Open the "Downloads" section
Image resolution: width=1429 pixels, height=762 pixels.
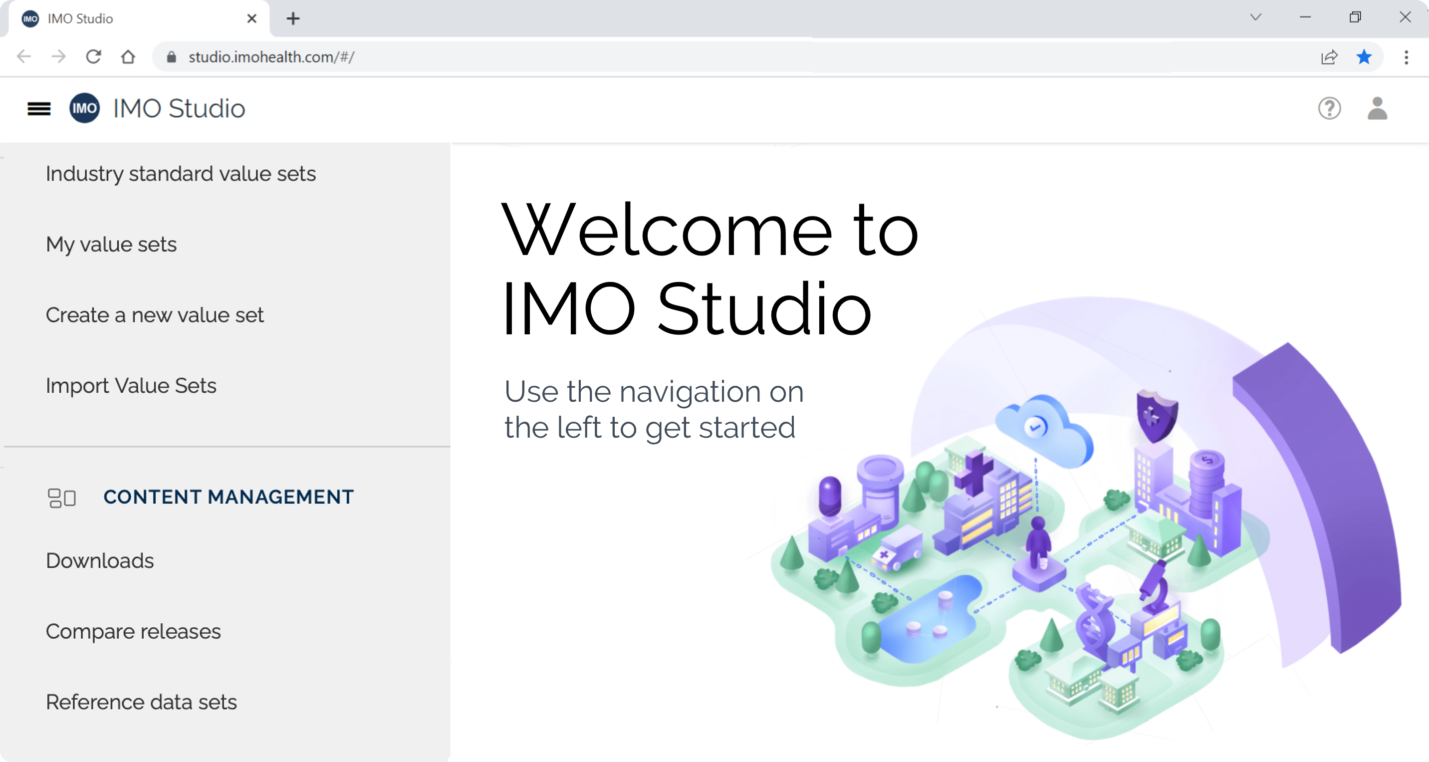click(100, 560)
